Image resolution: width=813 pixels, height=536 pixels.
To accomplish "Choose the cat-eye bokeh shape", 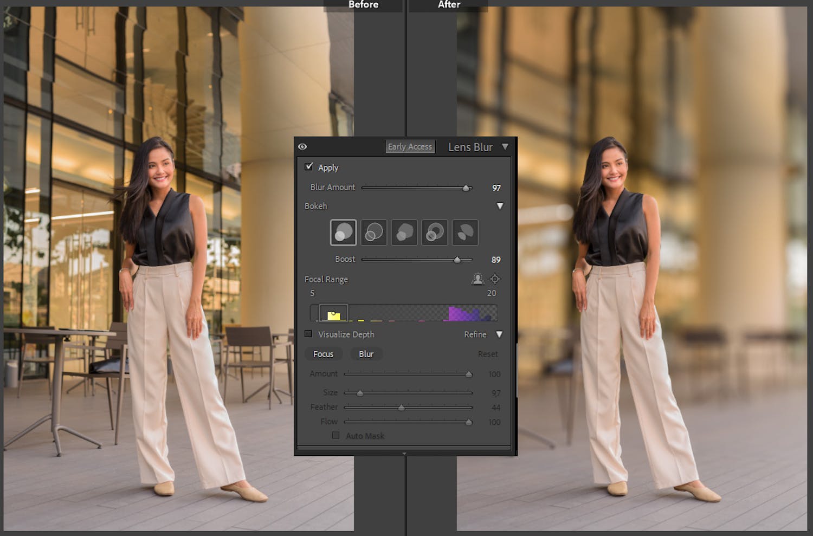I will (x=465, y=232).
